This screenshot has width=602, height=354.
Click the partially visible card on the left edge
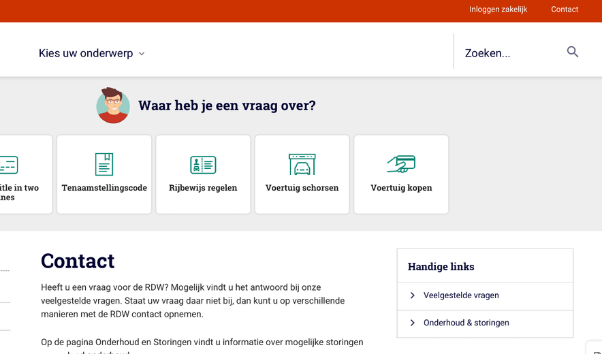click(x=24, y=174)
